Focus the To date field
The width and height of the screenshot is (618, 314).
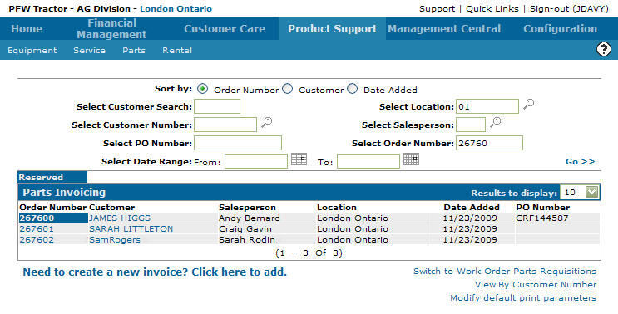(368, 161)
